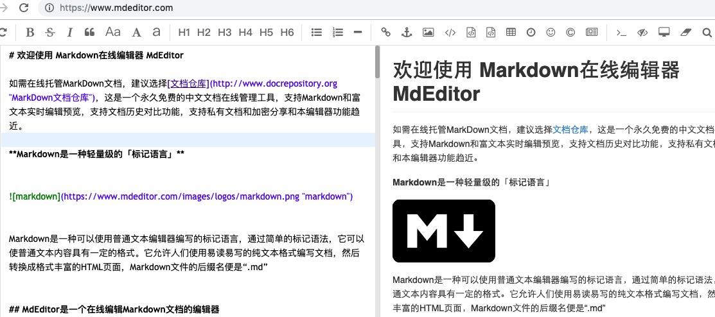Image resolution: width=715 pixels, height=317 pixels.
Task: Click the browser address bar URL
Action: click(116, 8)
